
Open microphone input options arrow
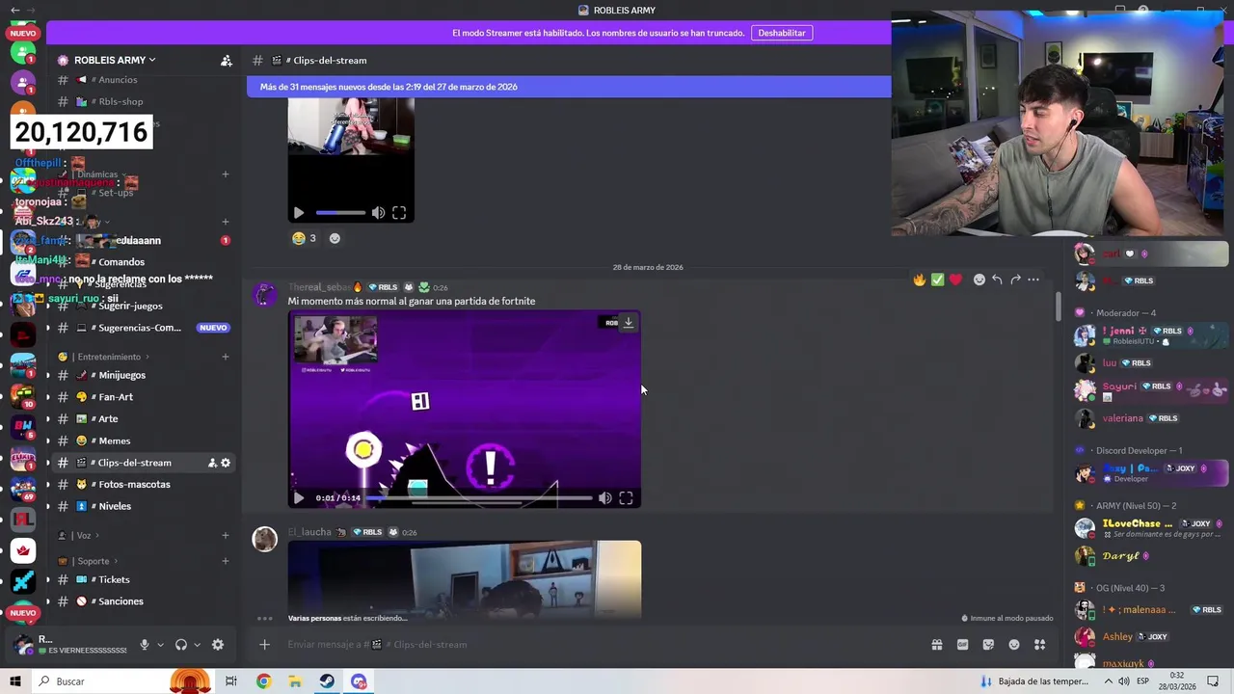click(x=160, y=645)
